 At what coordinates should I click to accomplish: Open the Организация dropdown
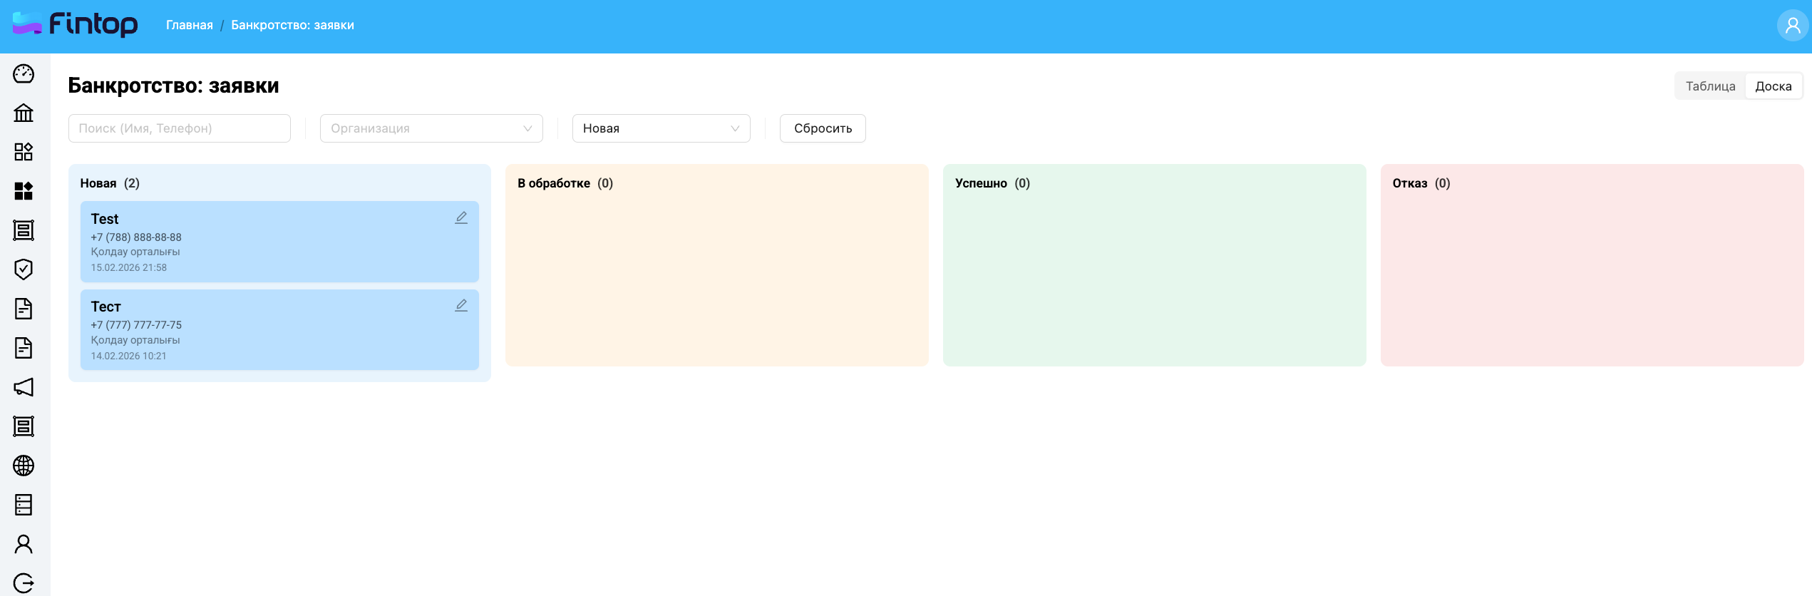coord(431,128)
